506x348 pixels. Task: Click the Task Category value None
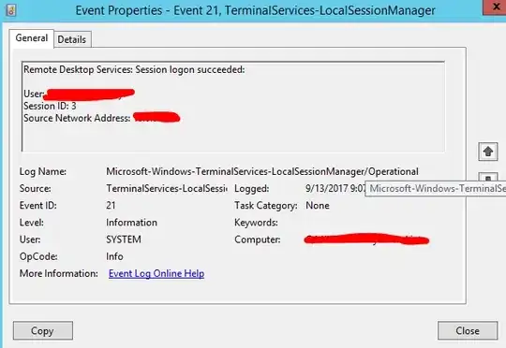pos(318,205)
